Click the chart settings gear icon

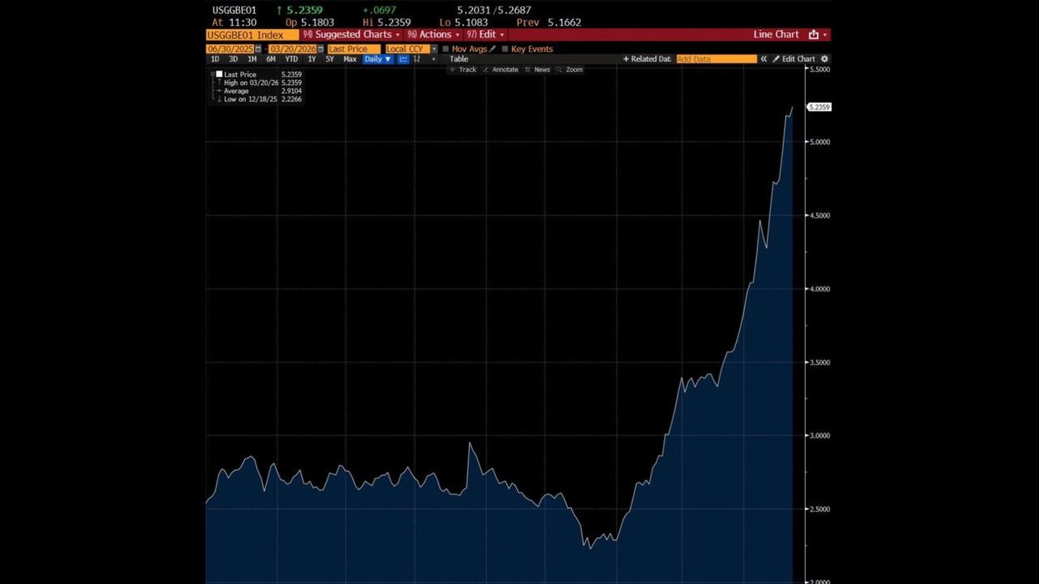click(825, 59)
